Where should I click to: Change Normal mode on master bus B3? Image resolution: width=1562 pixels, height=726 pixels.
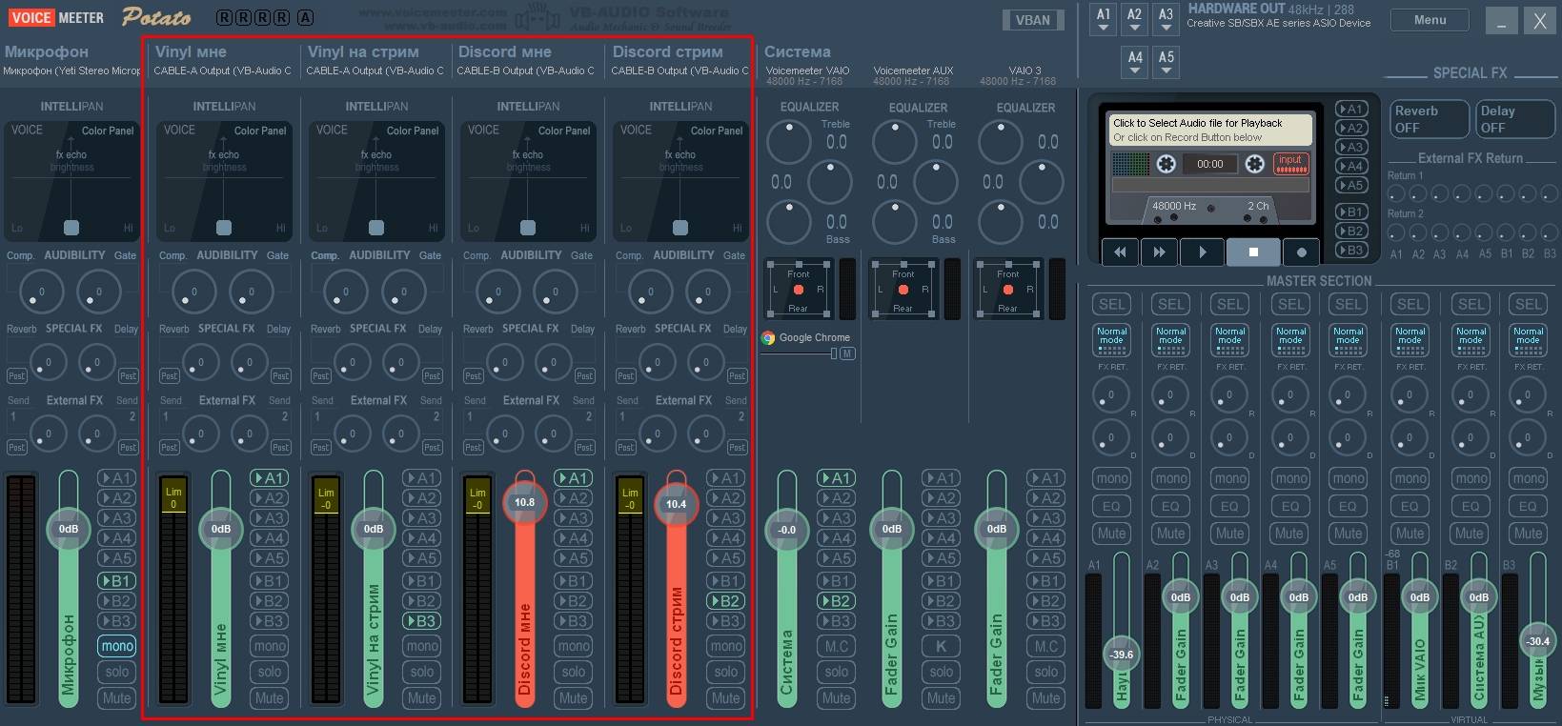point(1528,340)
